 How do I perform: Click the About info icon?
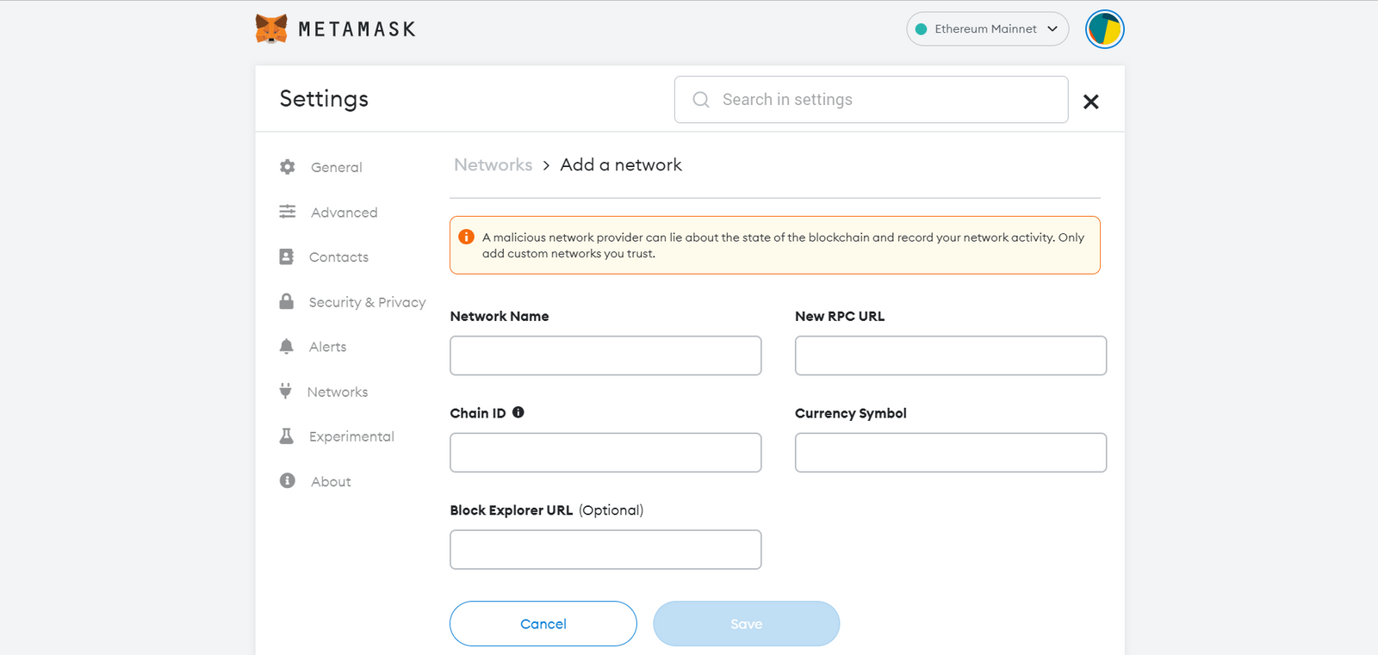[288, 480]
